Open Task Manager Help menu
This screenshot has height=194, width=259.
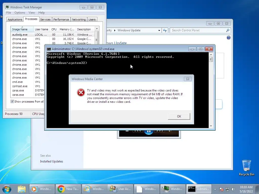[x=41, y=13]
